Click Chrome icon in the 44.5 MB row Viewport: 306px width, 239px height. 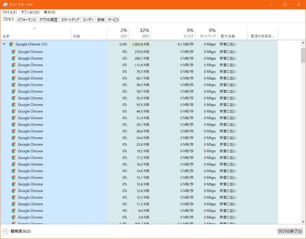(14, 111)
